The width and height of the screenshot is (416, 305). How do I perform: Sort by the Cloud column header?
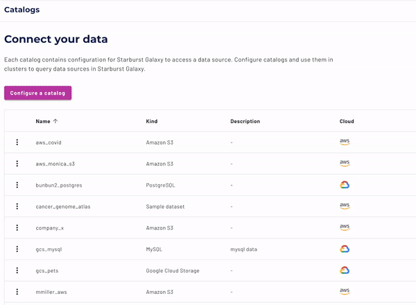coord(347,121)
